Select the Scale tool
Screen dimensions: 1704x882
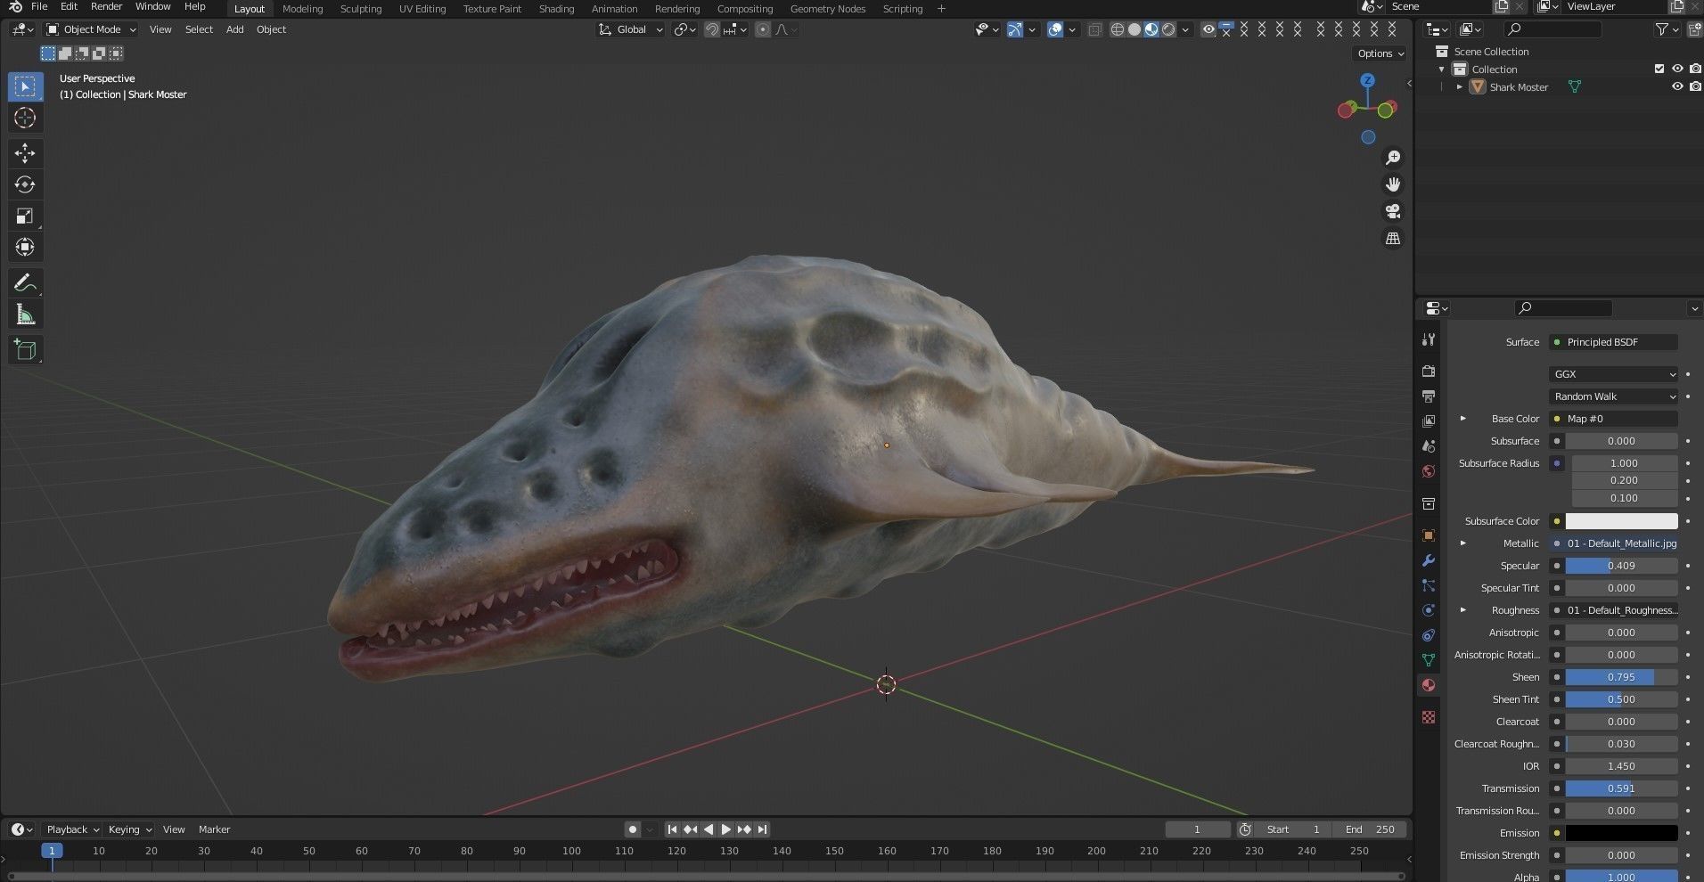tap(25, 216)
